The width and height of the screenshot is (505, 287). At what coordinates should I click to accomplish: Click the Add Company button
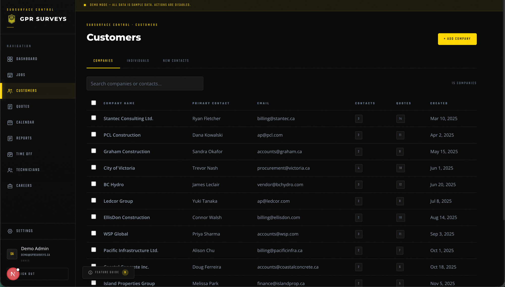click(x=457, y=39)
